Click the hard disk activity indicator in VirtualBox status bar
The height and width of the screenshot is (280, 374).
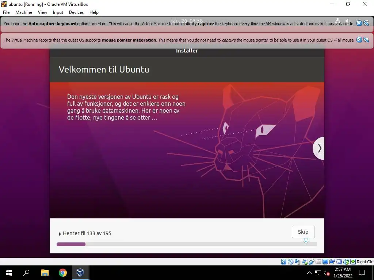tap(283, 262)
